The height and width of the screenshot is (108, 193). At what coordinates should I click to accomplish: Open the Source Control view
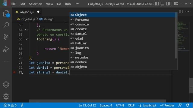click(x=6, y=37)
